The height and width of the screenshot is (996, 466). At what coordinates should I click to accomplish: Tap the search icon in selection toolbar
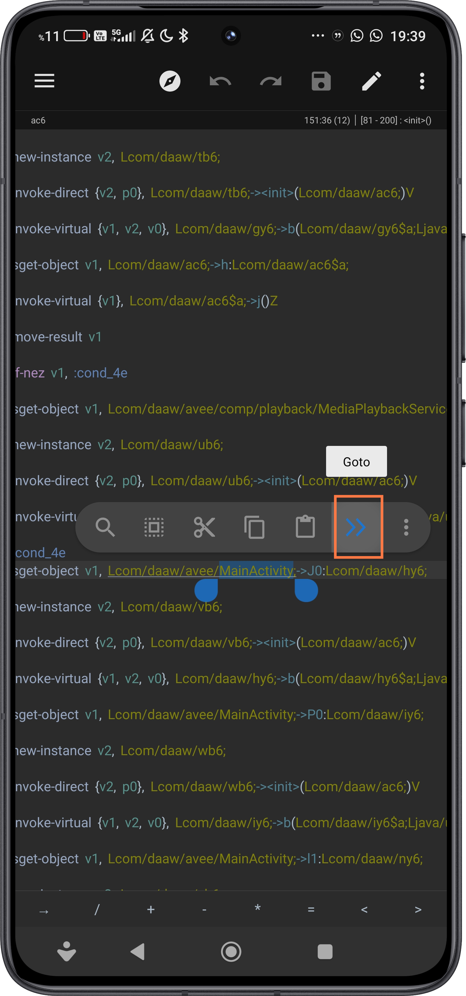click(x=105, y=527)
